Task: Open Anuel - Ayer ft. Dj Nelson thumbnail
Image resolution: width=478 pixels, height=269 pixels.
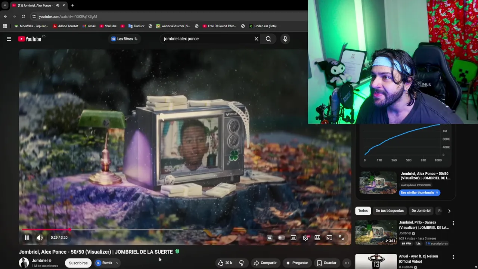Action: [376, 262]
